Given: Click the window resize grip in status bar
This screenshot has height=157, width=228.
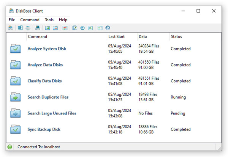Looking at the screenshot, I should (x=219, y=149).
